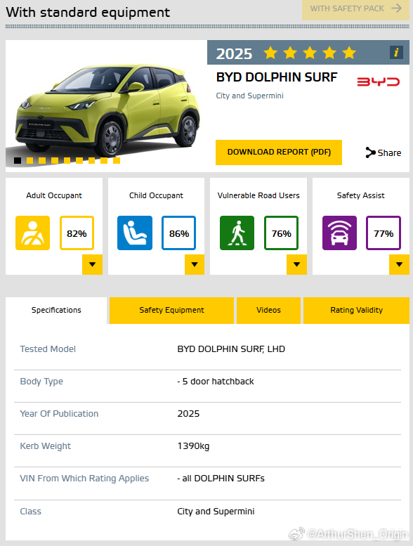This screenshot has width=413, height=546.
Task: Click the '5 door hatchback' body type value
Action: [x=216, y=382]
